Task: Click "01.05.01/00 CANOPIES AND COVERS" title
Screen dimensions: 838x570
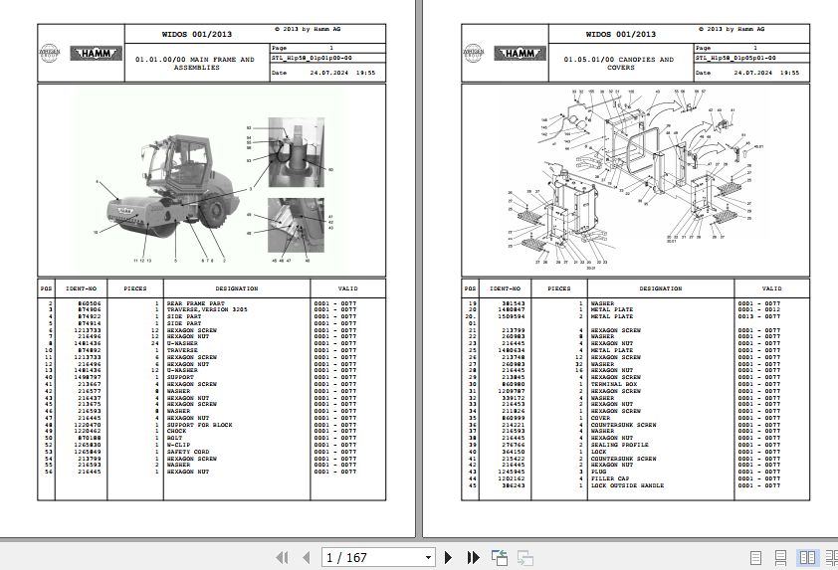Action: [x=619, y=63]
